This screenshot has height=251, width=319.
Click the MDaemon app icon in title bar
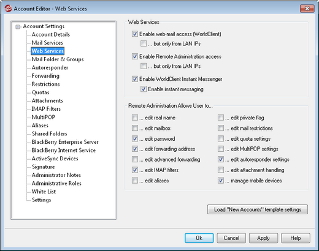pyautogui.click(x=9, y=9)
